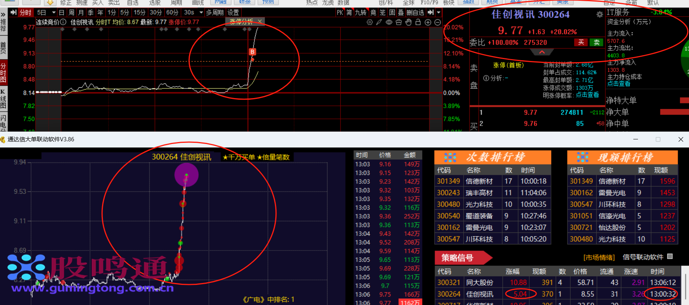The width and height of the screenshot is (689, 305).
Task: Click the 13:06 9.77 1162万 trade row
Action: 388,303
